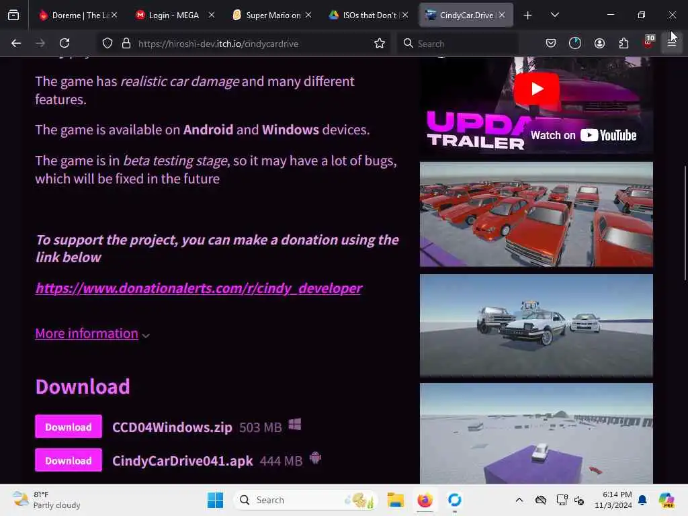Click the Android platform icon
The height and width of the screenshot is (516, 688).
click(x=316, y=458)
